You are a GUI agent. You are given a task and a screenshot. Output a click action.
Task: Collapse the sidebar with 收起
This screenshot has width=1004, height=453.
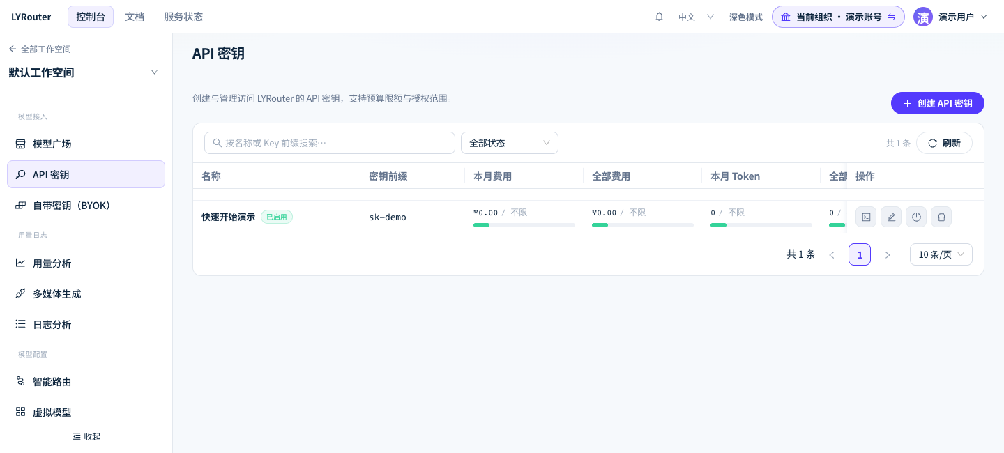[86, 437]
